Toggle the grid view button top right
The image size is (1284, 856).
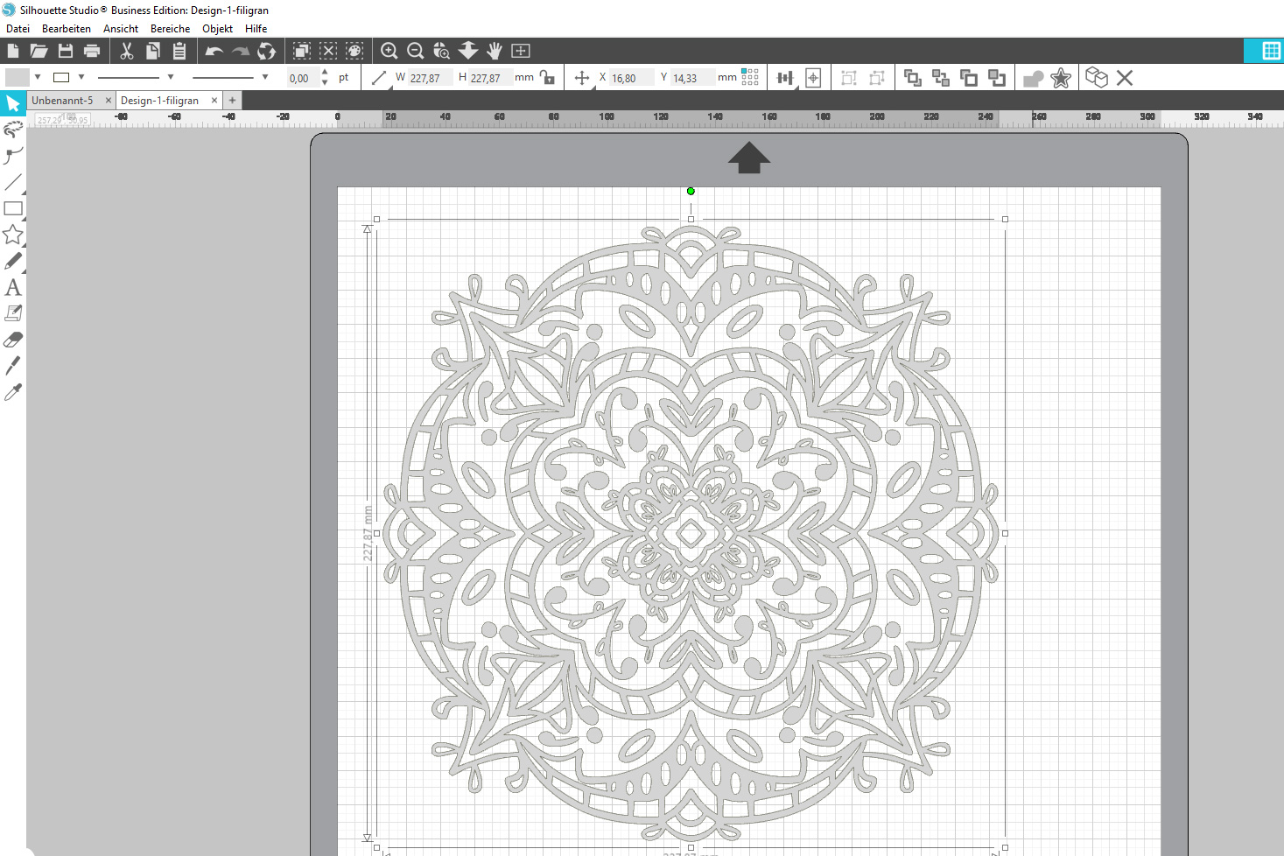click(1271, 51)
